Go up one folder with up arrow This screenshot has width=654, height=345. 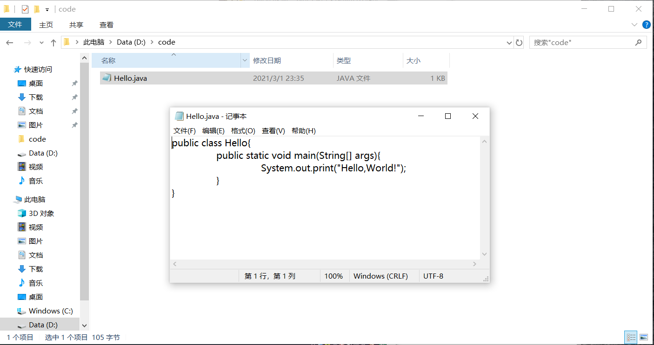tap(53, 43)
